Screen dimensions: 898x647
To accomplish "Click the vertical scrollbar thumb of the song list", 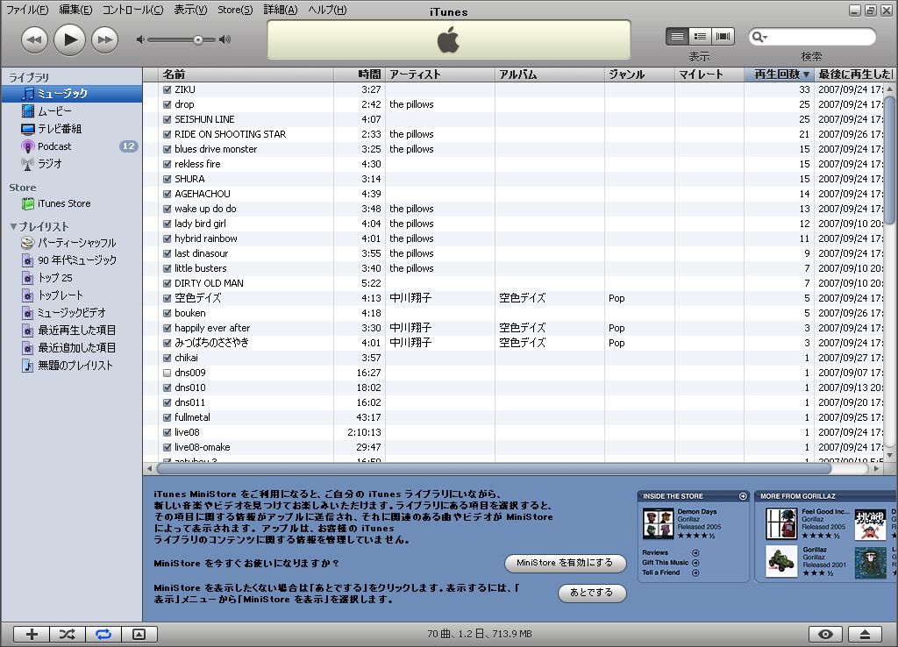I will click(889, 160).
